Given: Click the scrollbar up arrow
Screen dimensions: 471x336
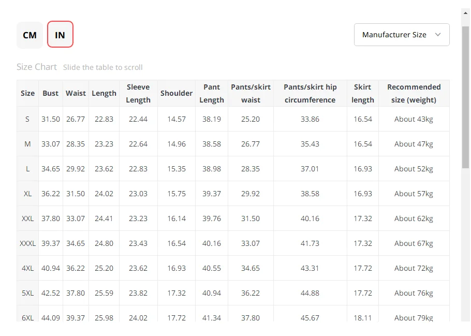Looking at the screenshot, I should click(x=466, y=13).
